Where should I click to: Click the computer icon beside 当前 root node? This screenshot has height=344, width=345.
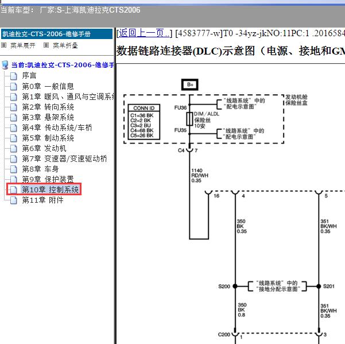[x=5, y=65]
